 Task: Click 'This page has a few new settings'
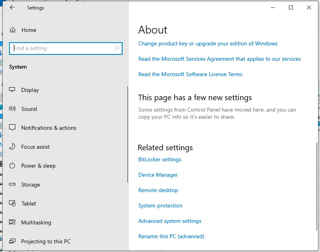195,98
